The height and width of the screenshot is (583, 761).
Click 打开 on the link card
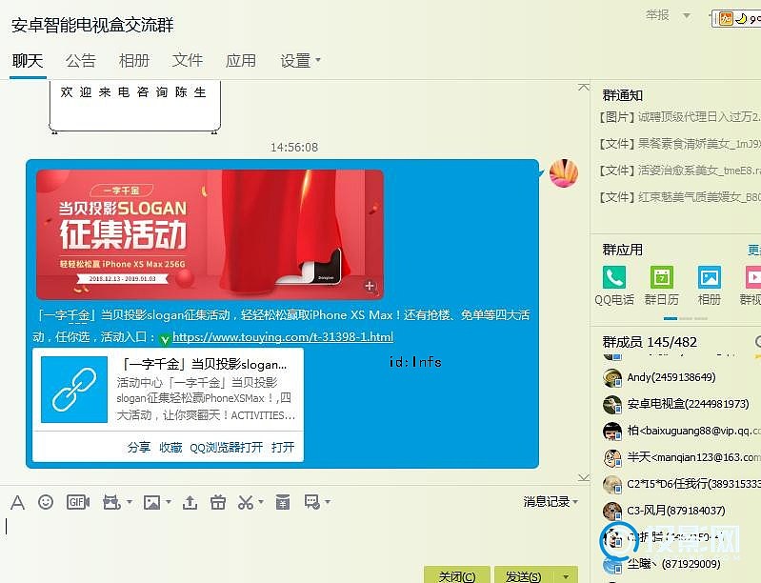(x=283, y=447)
